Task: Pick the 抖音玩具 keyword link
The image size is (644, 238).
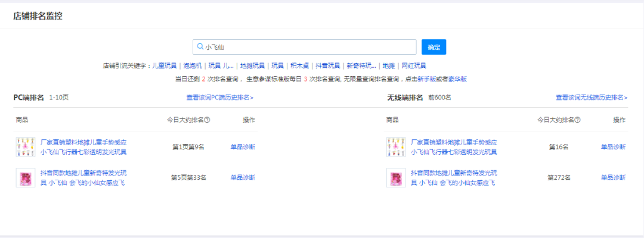Action: [327, 65]
